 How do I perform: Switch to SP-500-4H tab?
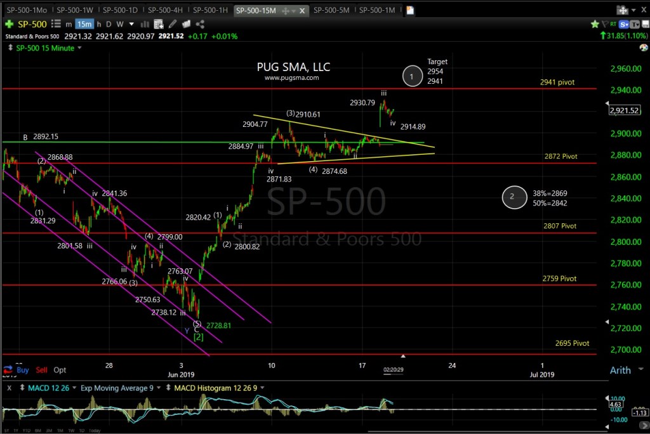point(166,10)
